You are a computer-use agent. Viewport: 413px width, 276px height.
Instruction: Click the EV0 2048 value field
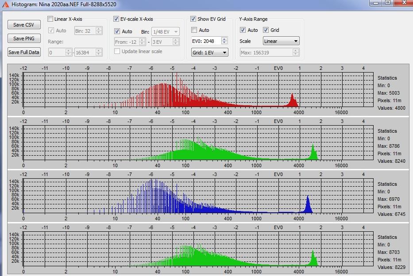(206, 41)
